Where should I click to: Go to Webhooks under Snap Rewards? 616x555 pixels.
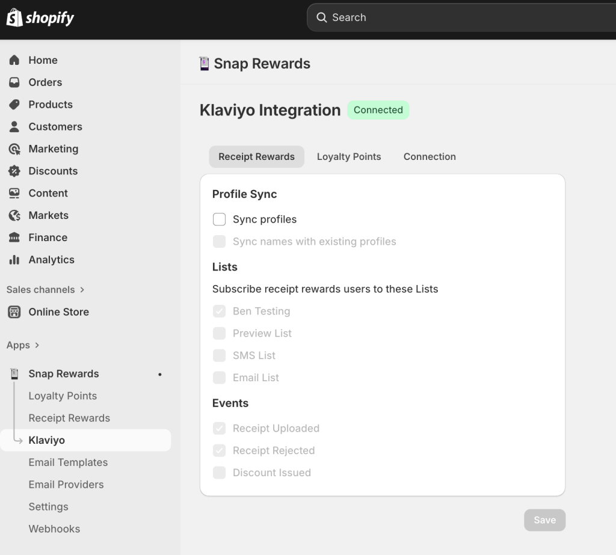pos(54,529)
